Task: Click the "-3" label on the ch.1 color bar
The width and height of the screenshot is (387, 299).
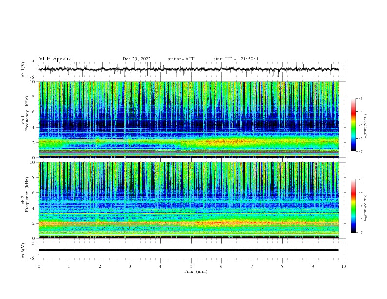Action: pos(361,98)
